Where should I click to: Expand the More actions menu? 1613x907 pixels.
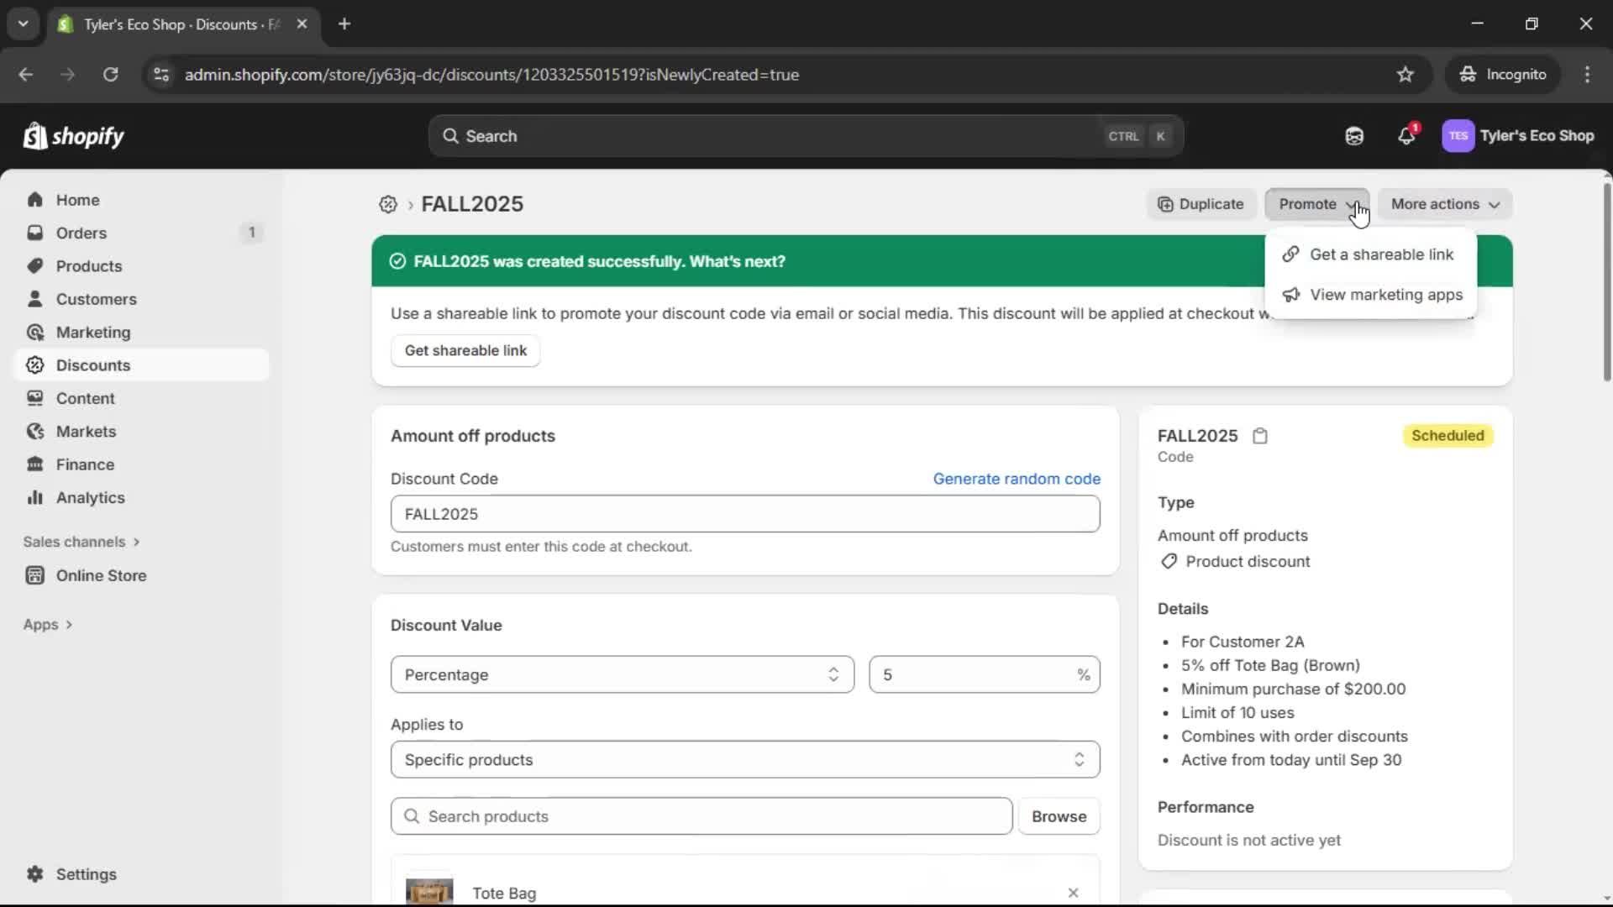click(1444, 204)
